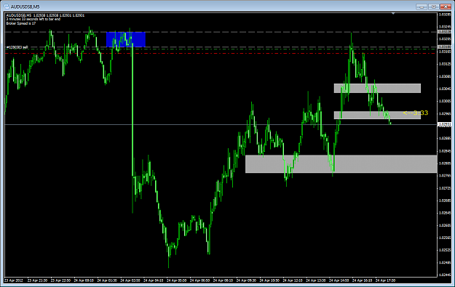Screen dimensions: 455x287
Task: Click the AUDUSDSB chart window icon
Action: [x=7, y=7]
